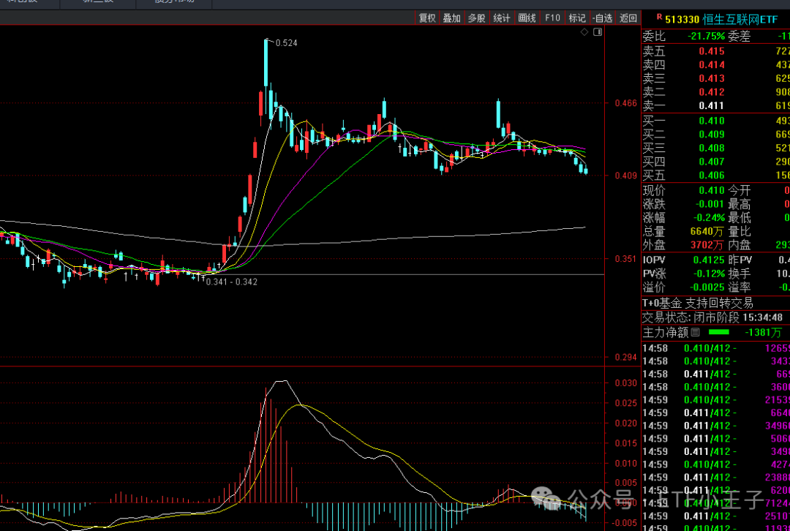Click the 换手 label in the quote panel
Viewport: 790px width, 531px height.
(x=739, y=274)
